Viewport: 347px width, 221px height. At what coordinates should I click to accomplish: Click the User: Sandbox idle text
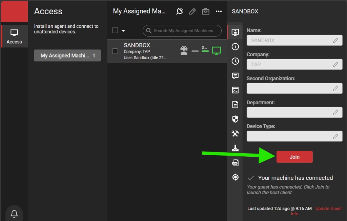[x=145, y=58]
